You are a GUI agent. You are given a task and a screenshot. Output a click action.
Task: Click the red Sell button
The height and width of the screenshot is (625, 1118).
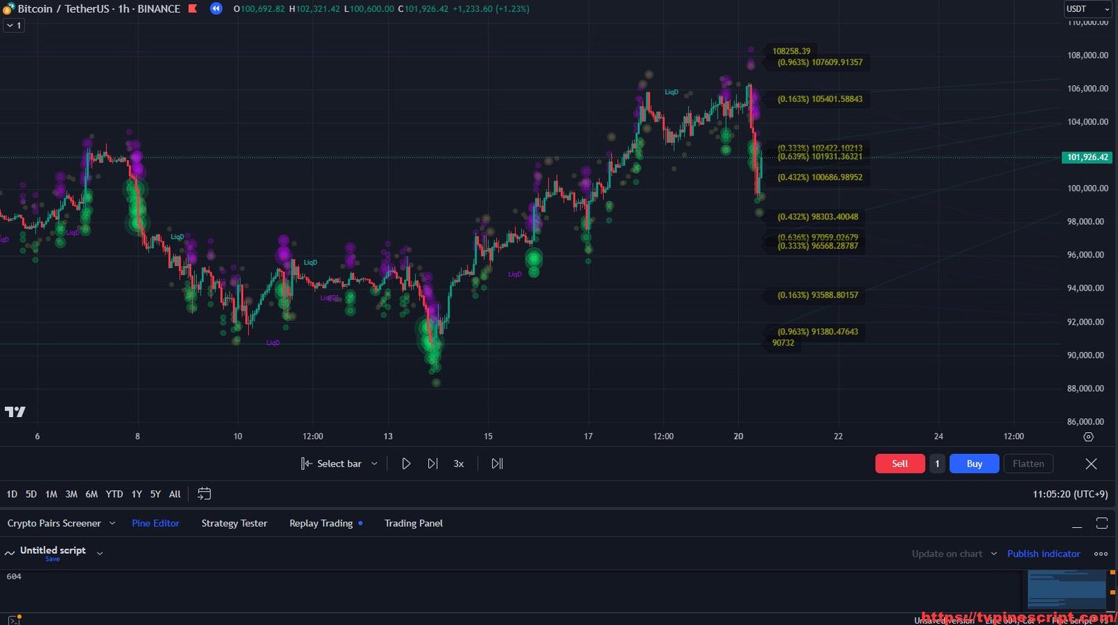[x=899, y=464]
